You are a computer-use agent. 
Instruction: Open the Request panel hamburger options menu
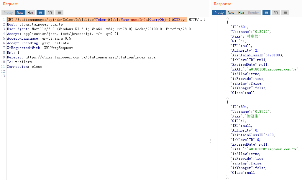click(x=59, y=12)
